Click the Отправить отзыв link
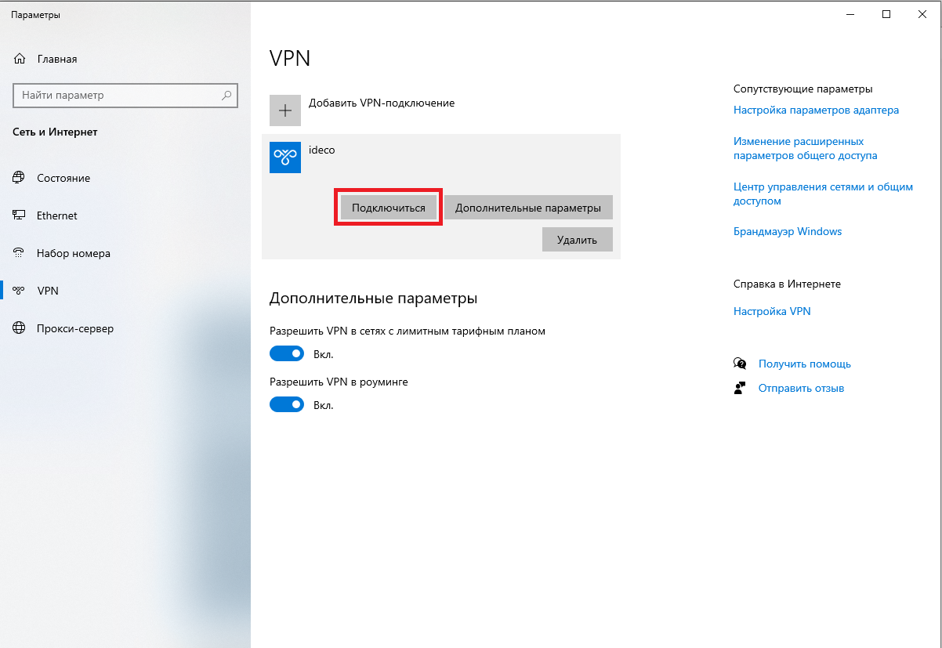 pyautogui.click(x=801, y=388)
